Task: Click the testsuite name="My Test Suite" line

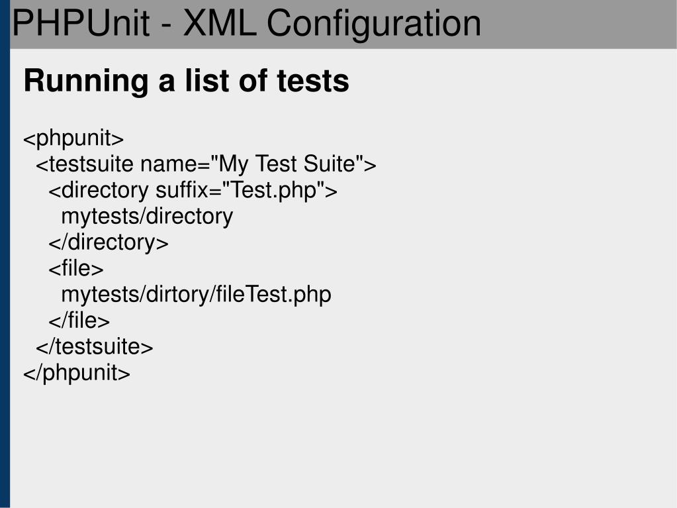Action: tap(206, 164)
